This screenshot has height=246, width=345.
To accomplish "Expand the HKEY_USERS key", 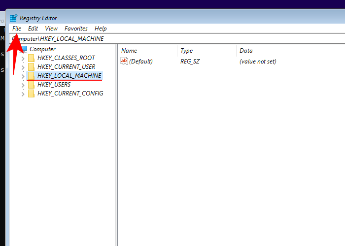I will pyautogui.click(x=23, y=85).
